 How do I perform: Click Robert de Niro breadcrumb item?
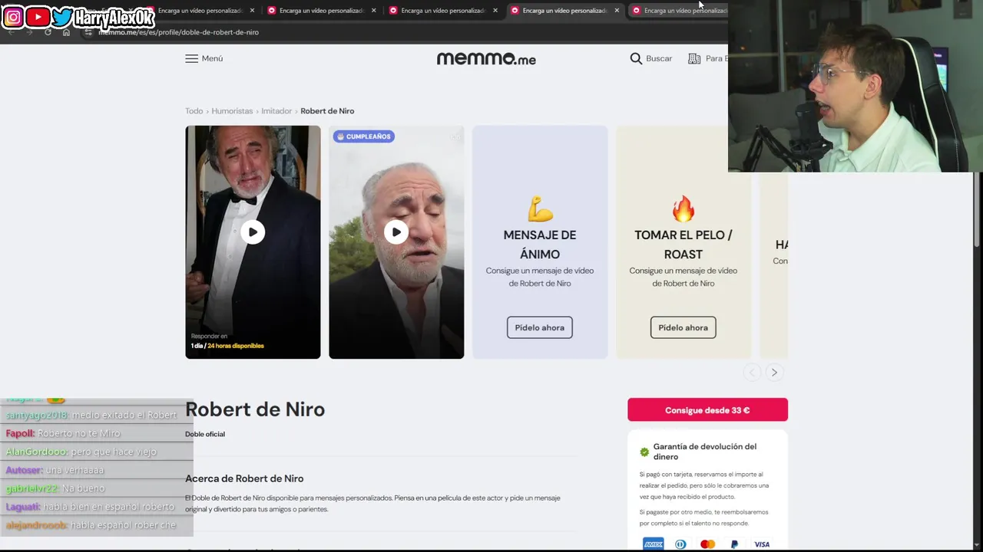point(327,111)
